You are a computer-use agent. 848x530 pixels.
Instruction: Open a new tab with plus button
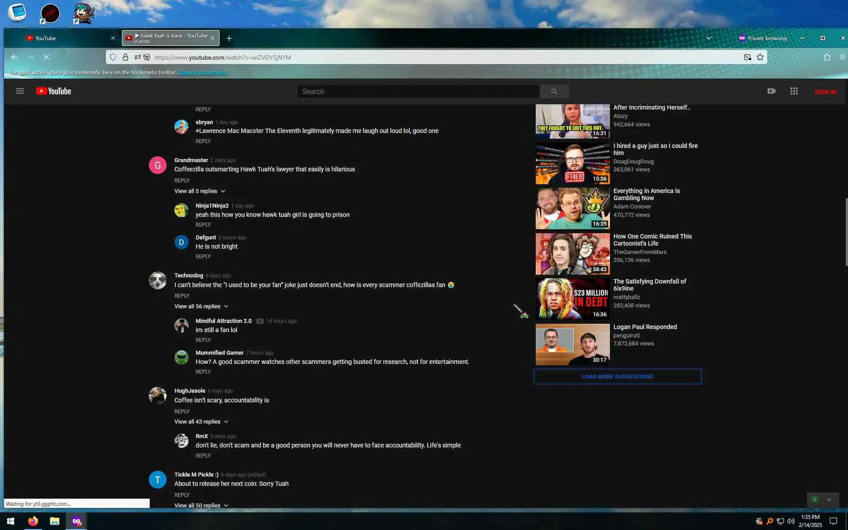pyautogui.click(x=229, y=38)
